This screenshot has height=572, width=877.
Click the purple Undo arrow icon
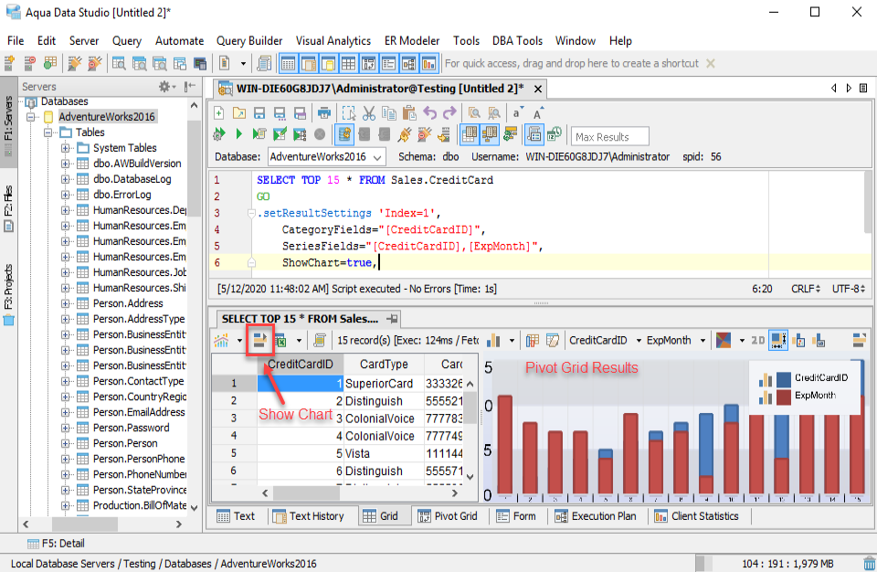429,113
